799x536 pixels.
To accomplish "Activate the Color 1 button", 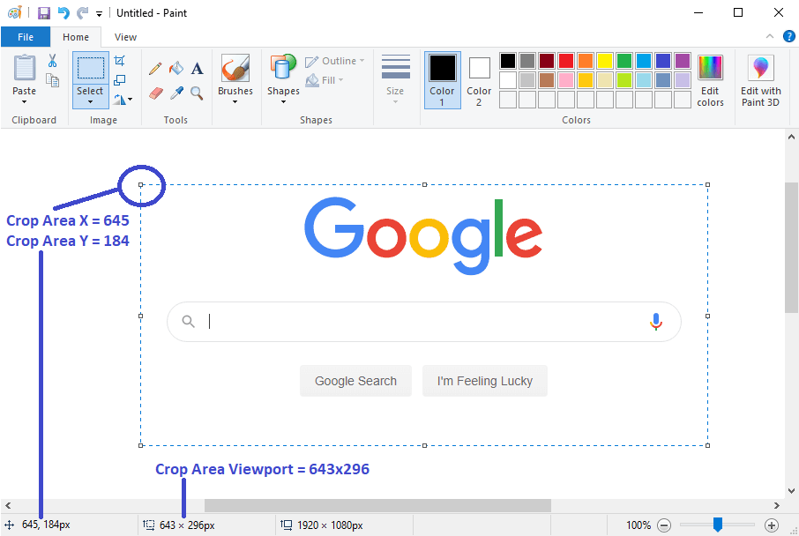I will click(443, 79).
